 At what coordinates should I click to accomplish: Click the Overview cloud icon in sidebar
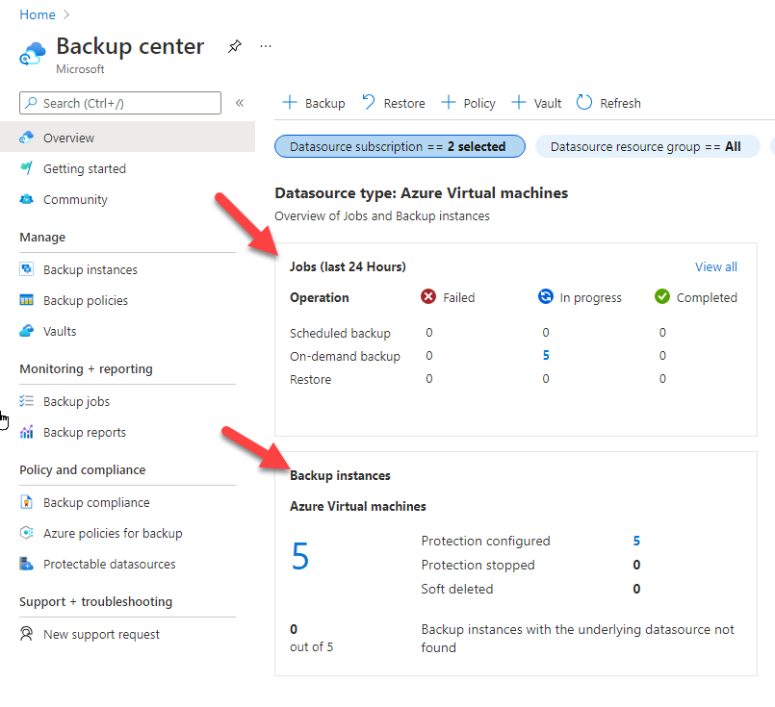point(26,138)
